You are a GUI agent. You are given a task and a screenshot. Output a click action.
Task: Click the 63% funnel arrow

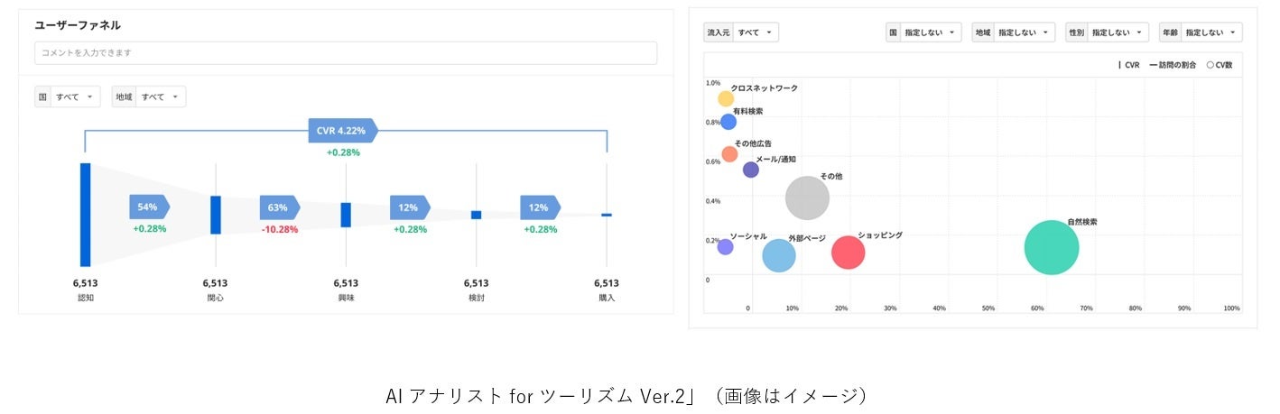pyautogui.click(x=279, y=207)
